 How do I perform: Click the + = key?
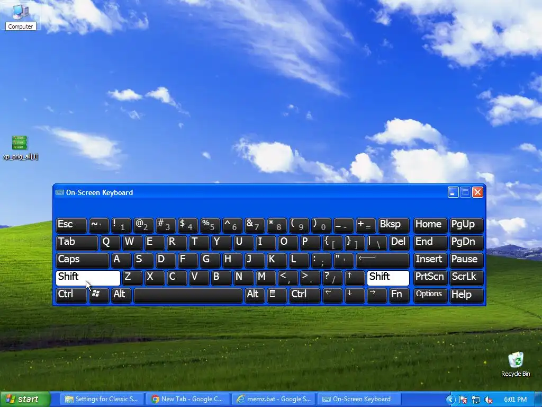(366, 225)
